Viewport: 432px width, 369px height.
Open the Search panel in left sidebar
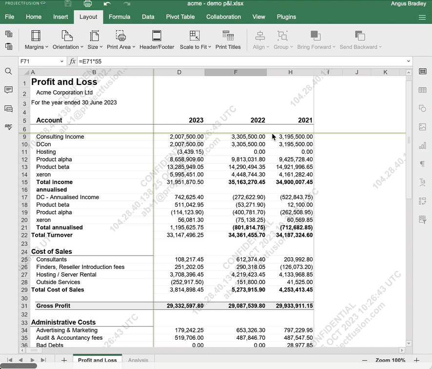pos(8,71)
